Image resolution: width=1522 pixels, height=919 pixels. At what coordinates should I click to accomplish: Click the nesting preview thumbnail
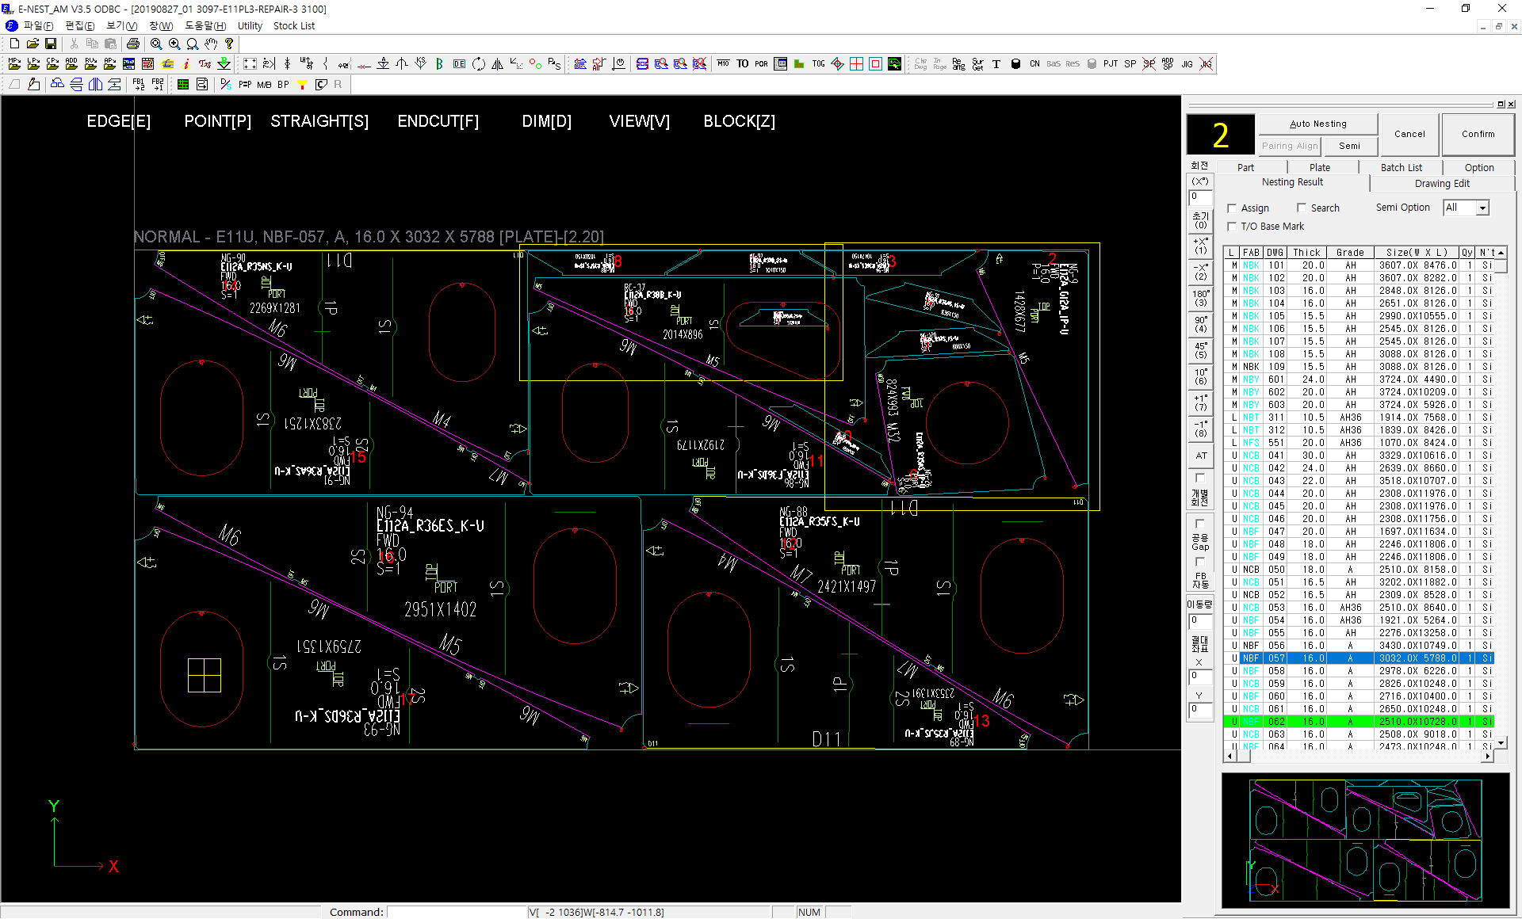[x=1365, y=841]
